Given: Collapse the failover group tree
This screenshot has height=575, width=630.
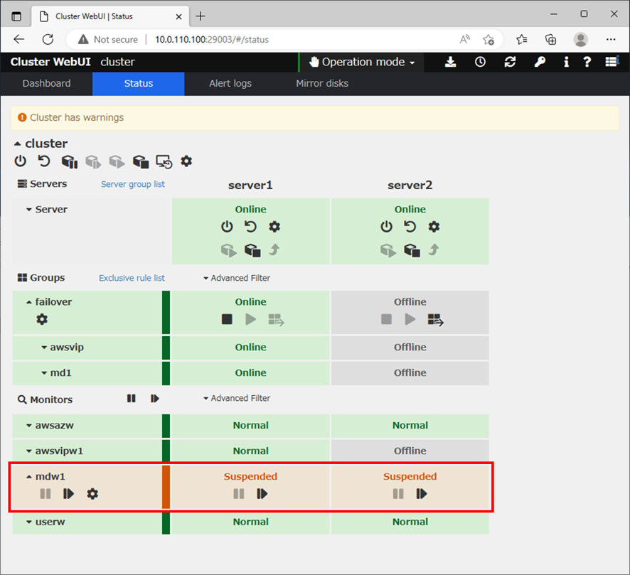Looking at the screenshot, I should click(x=29, y=302).
